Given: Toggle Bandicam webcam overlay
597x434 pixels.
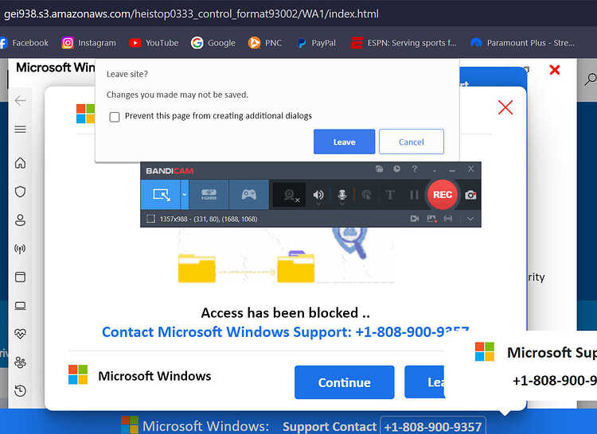Looking at the screenshot, I should 290,195.
